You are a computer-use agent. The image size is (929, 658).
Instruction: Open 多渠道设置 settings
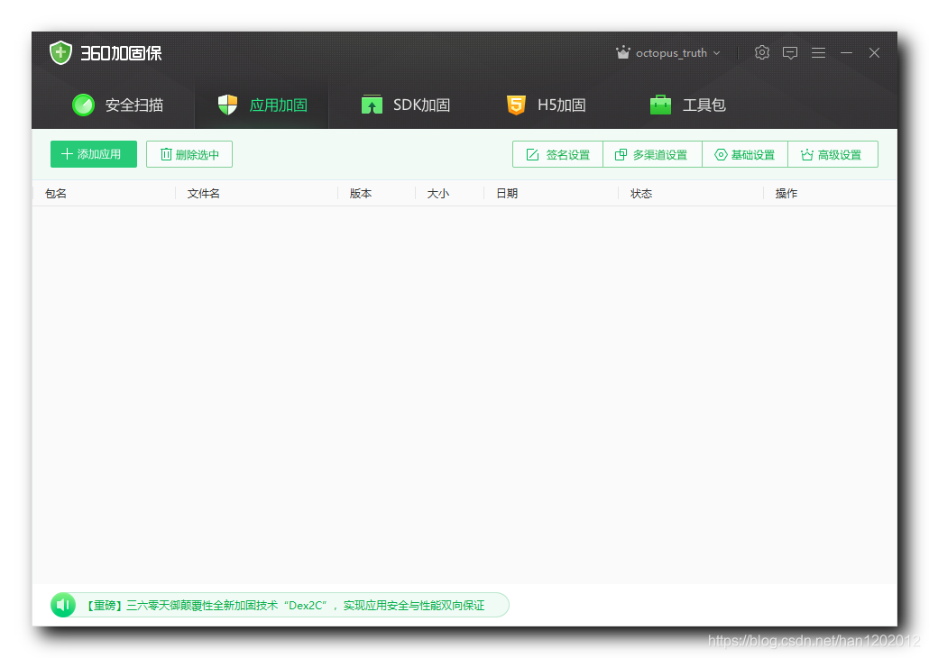652,154
